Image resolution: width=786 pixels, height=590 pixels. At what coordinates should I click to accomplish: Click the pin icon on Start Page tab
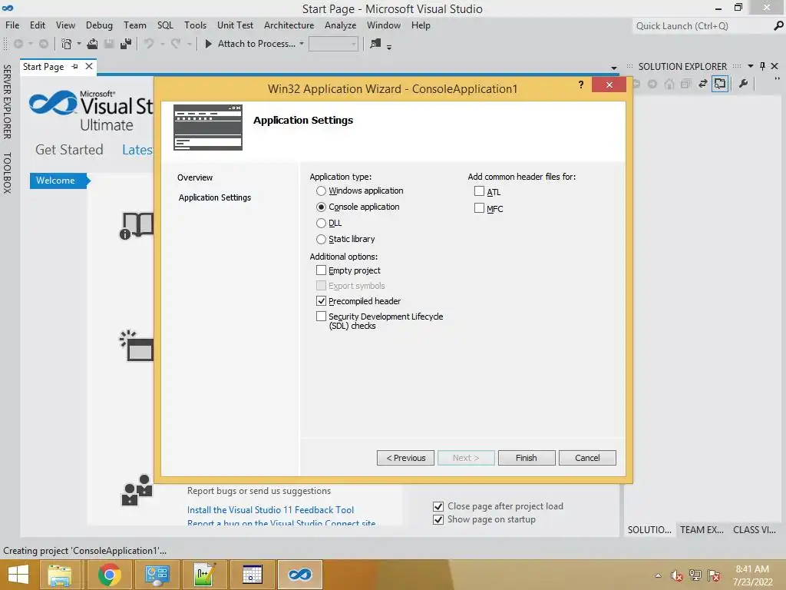click(74, 66)
